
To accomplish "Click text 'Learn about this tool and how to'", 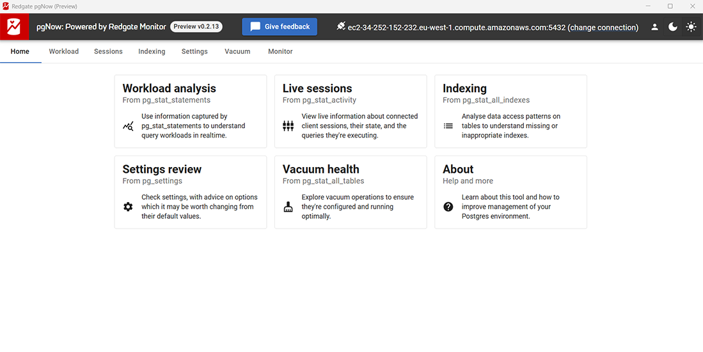I will coord(510,197).
